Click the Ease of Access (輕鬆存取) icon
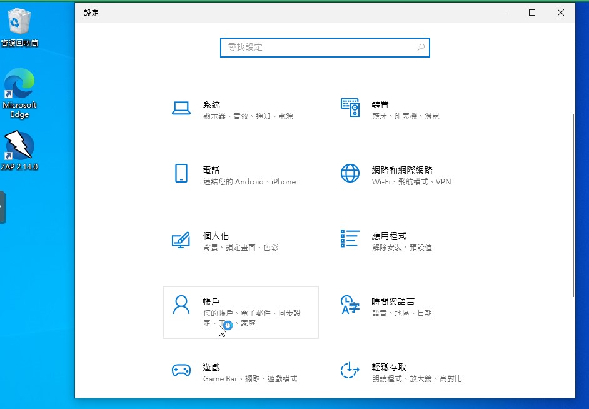The image size is (589, 409). coord(350,371)
